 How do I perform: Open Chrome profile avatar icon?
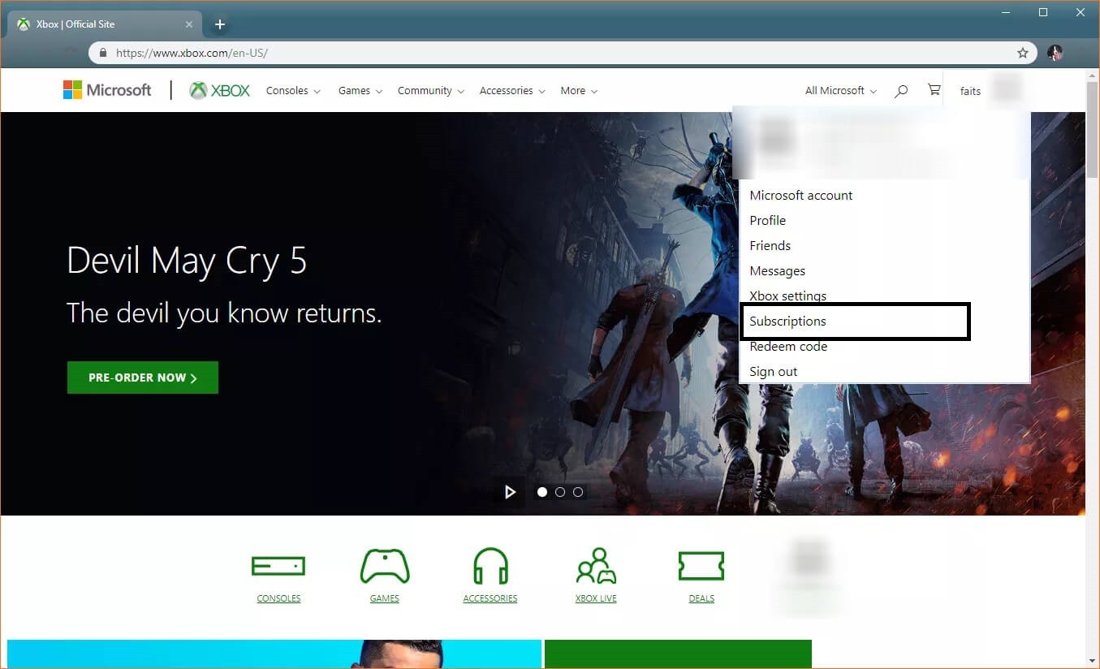pos(1055,53)
